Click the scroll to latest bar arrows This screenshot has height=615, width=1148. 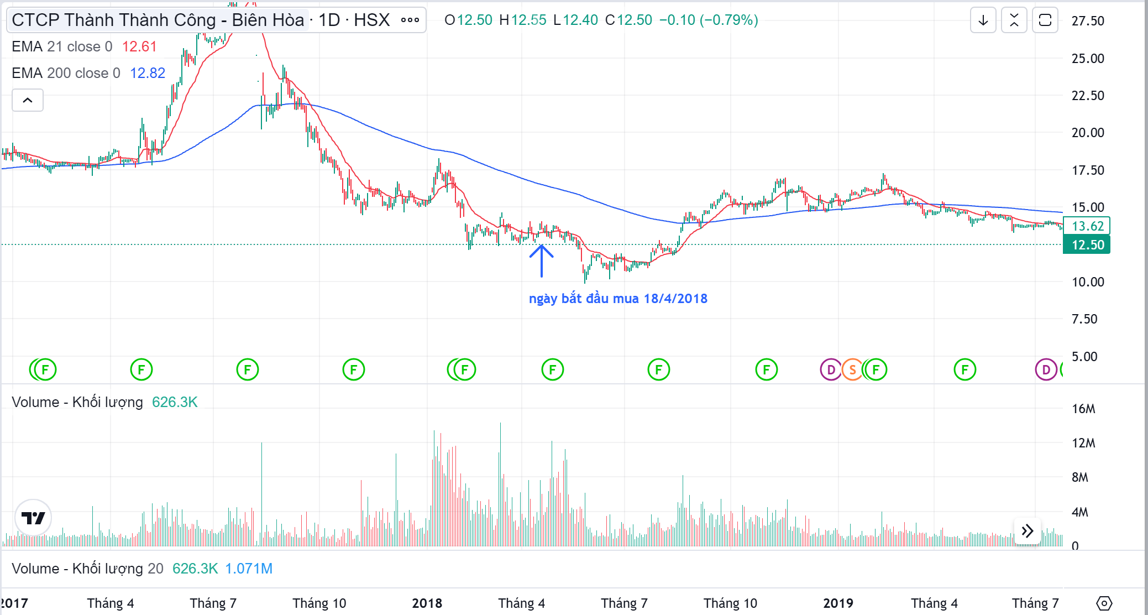(1027, 531)
